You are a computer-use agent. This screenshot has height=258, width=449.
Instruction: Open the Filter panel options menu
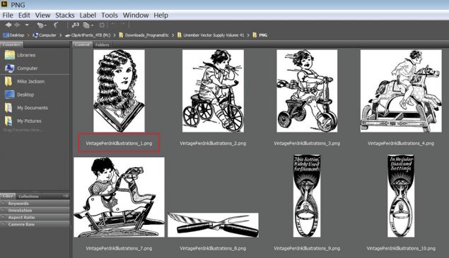click(66, 196)
